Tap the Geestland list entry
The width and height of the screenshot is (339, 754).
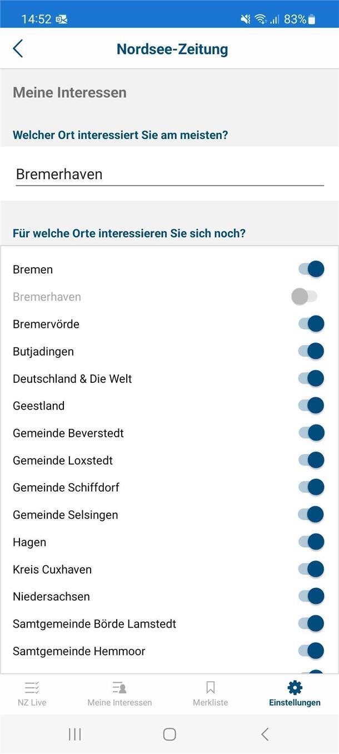point(39,406)
